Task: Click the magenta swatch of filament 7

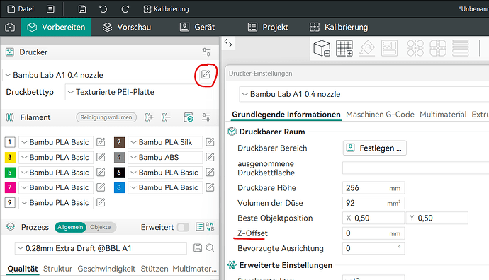Action: coord(10,187)
